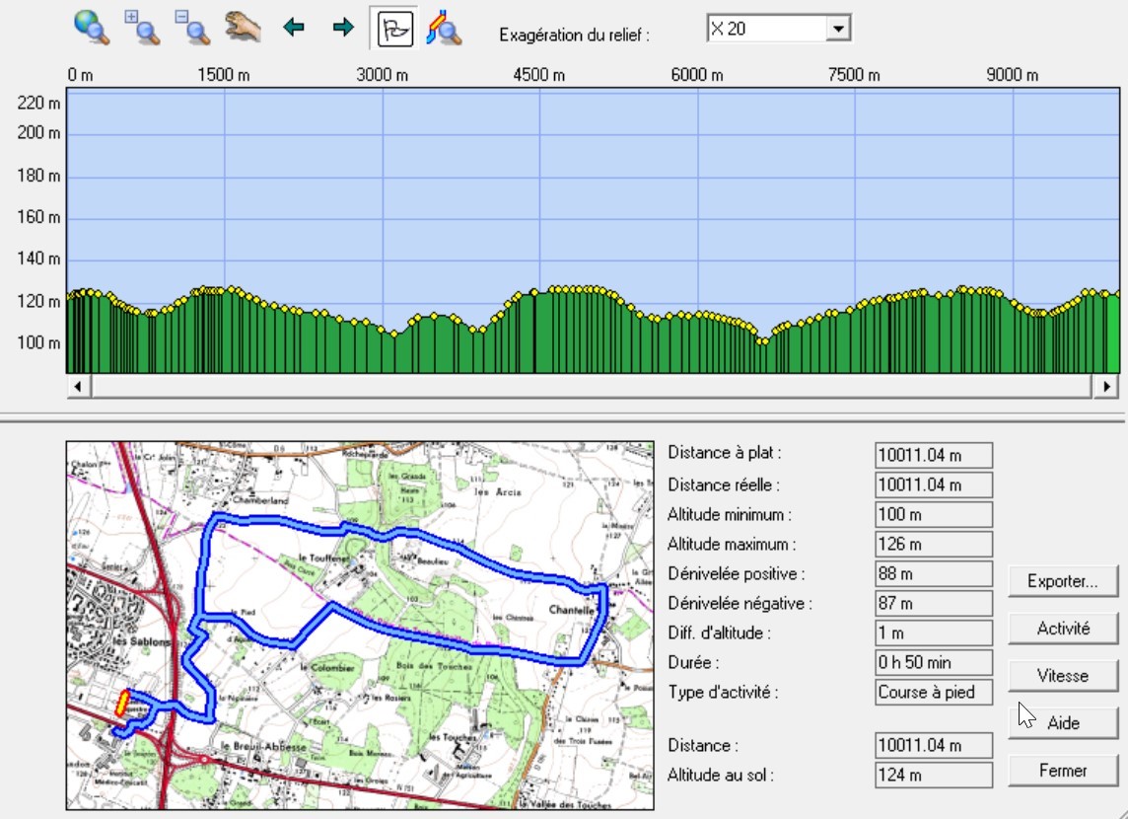Screen dimensions: 1128x819
Task: Click the Distance à plat value field
Action: [933, 455]
